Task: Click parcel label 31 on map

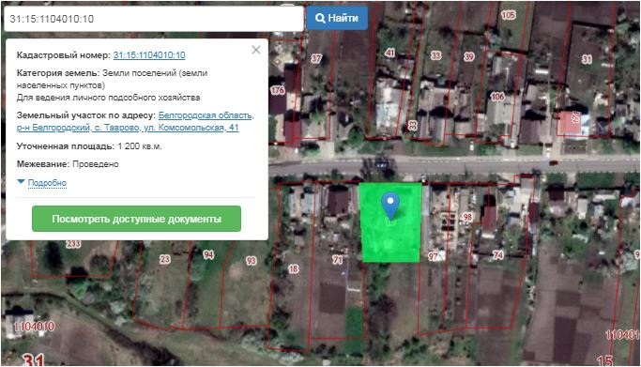Action: point(587,59)
